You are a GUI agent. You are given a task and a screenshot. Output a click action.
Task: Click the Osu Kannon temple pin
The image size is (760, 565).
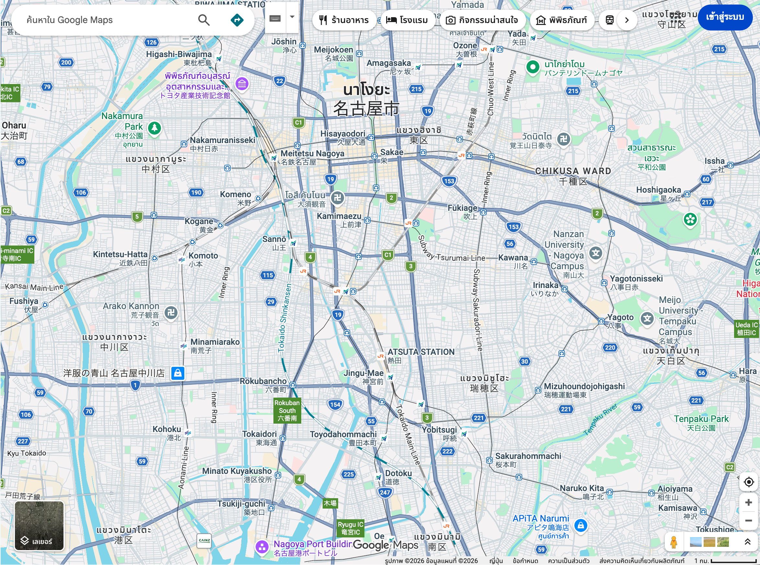pyautogui.click(x=338, y=198)
